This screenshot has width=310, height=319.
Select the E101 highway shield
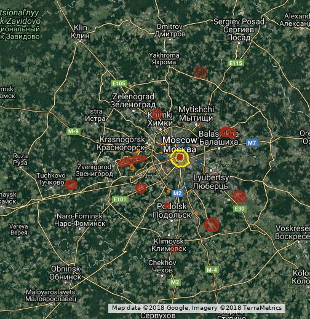pos(120,199)
